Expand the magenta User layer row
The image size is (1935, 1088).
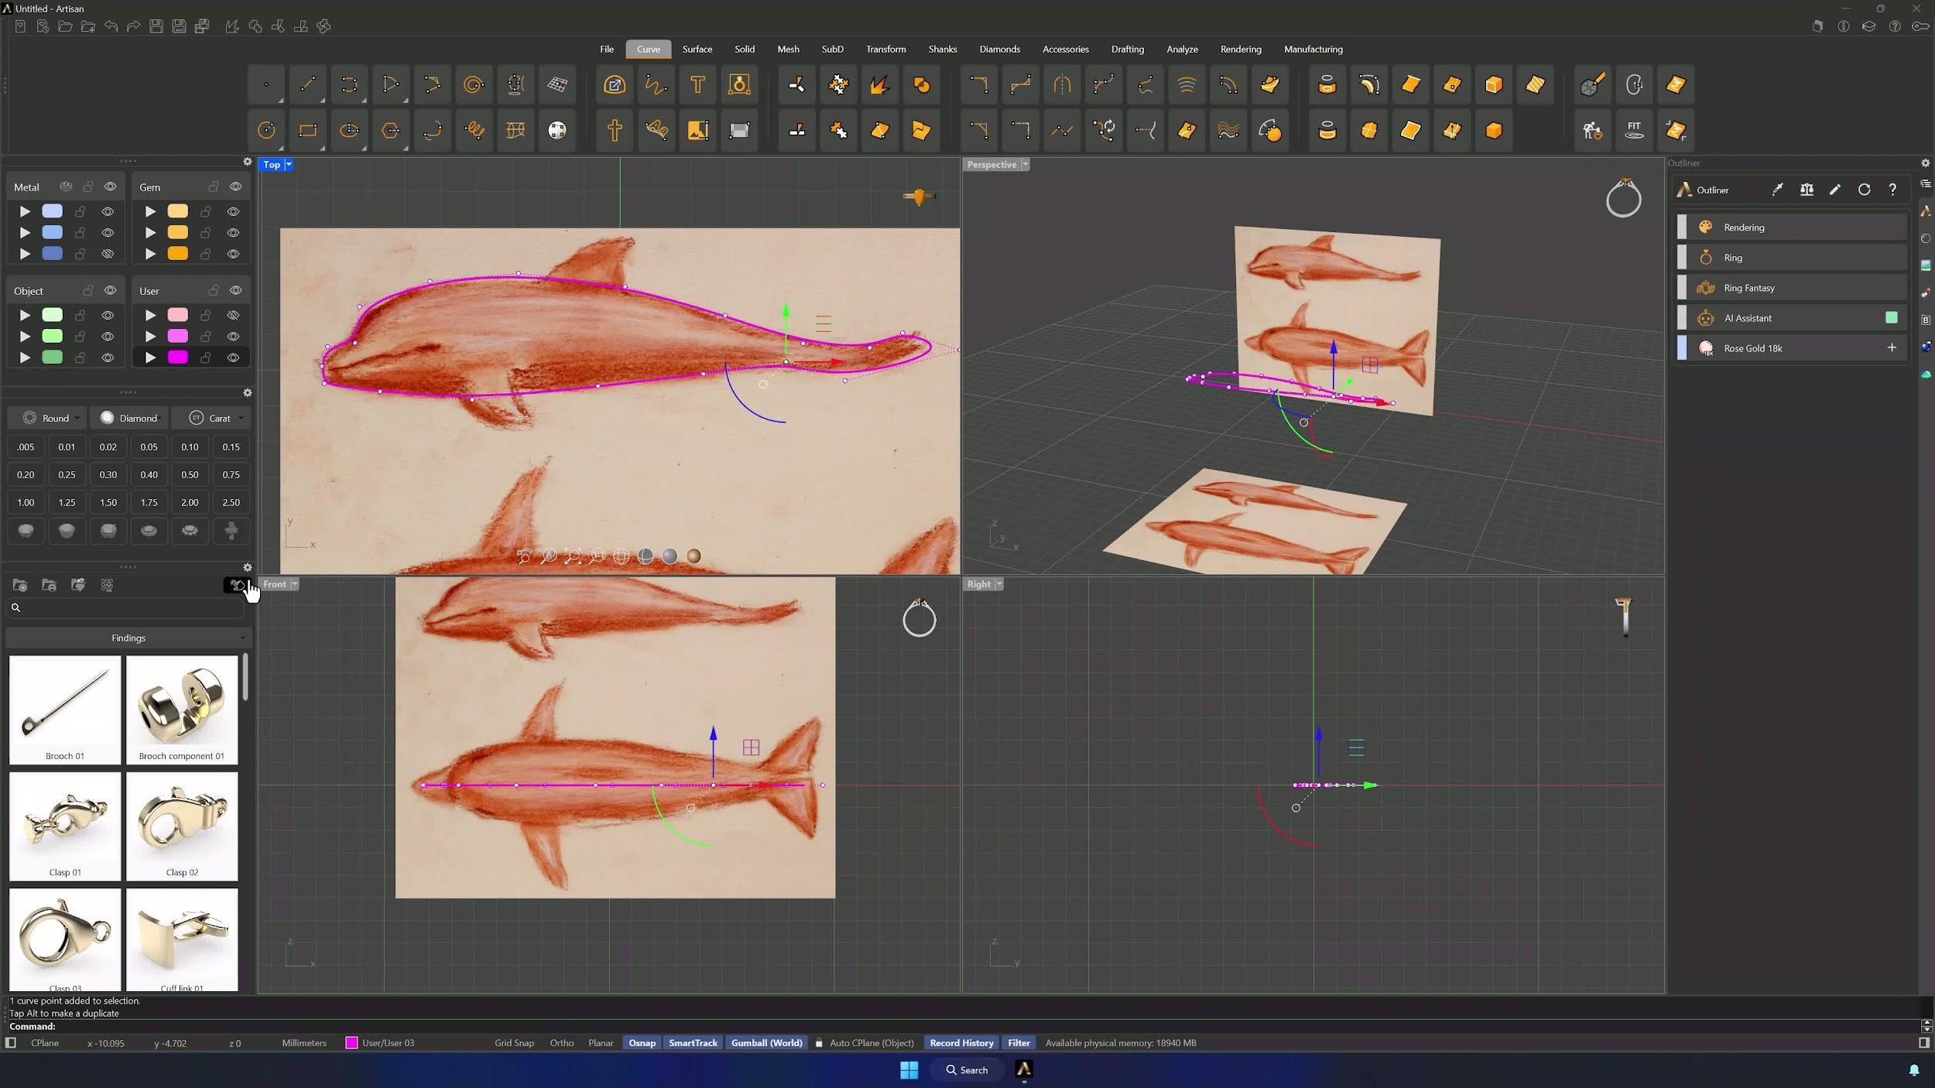[x=150, y=358]
